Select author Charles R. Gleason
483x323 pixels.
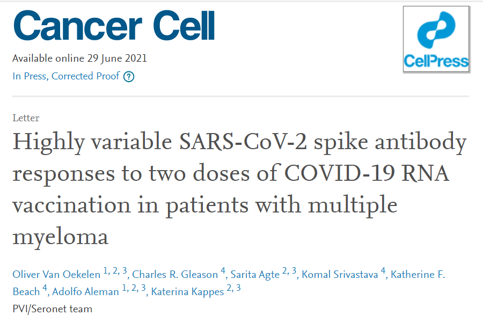[175, 275]
